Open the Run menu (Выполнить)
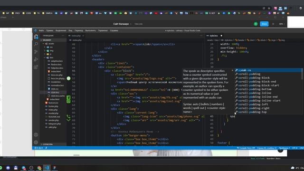The height and width of the screenshot is (171, 304). pyautogui.click(x=90, y=30)
